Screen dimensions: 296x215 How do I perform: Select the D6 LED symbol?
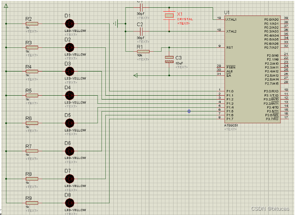70,151
